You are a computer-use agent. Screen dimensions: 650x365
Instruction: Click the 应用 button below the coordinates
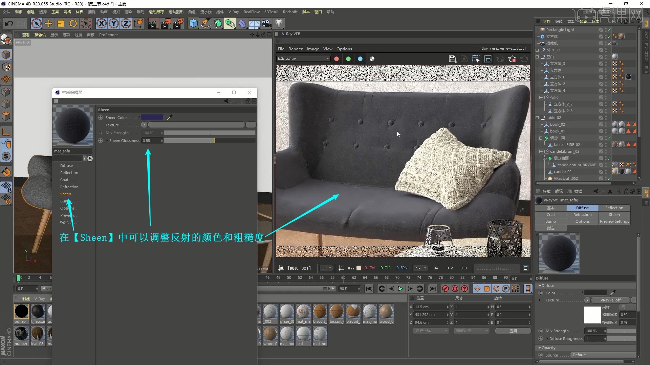pos(513,331)
